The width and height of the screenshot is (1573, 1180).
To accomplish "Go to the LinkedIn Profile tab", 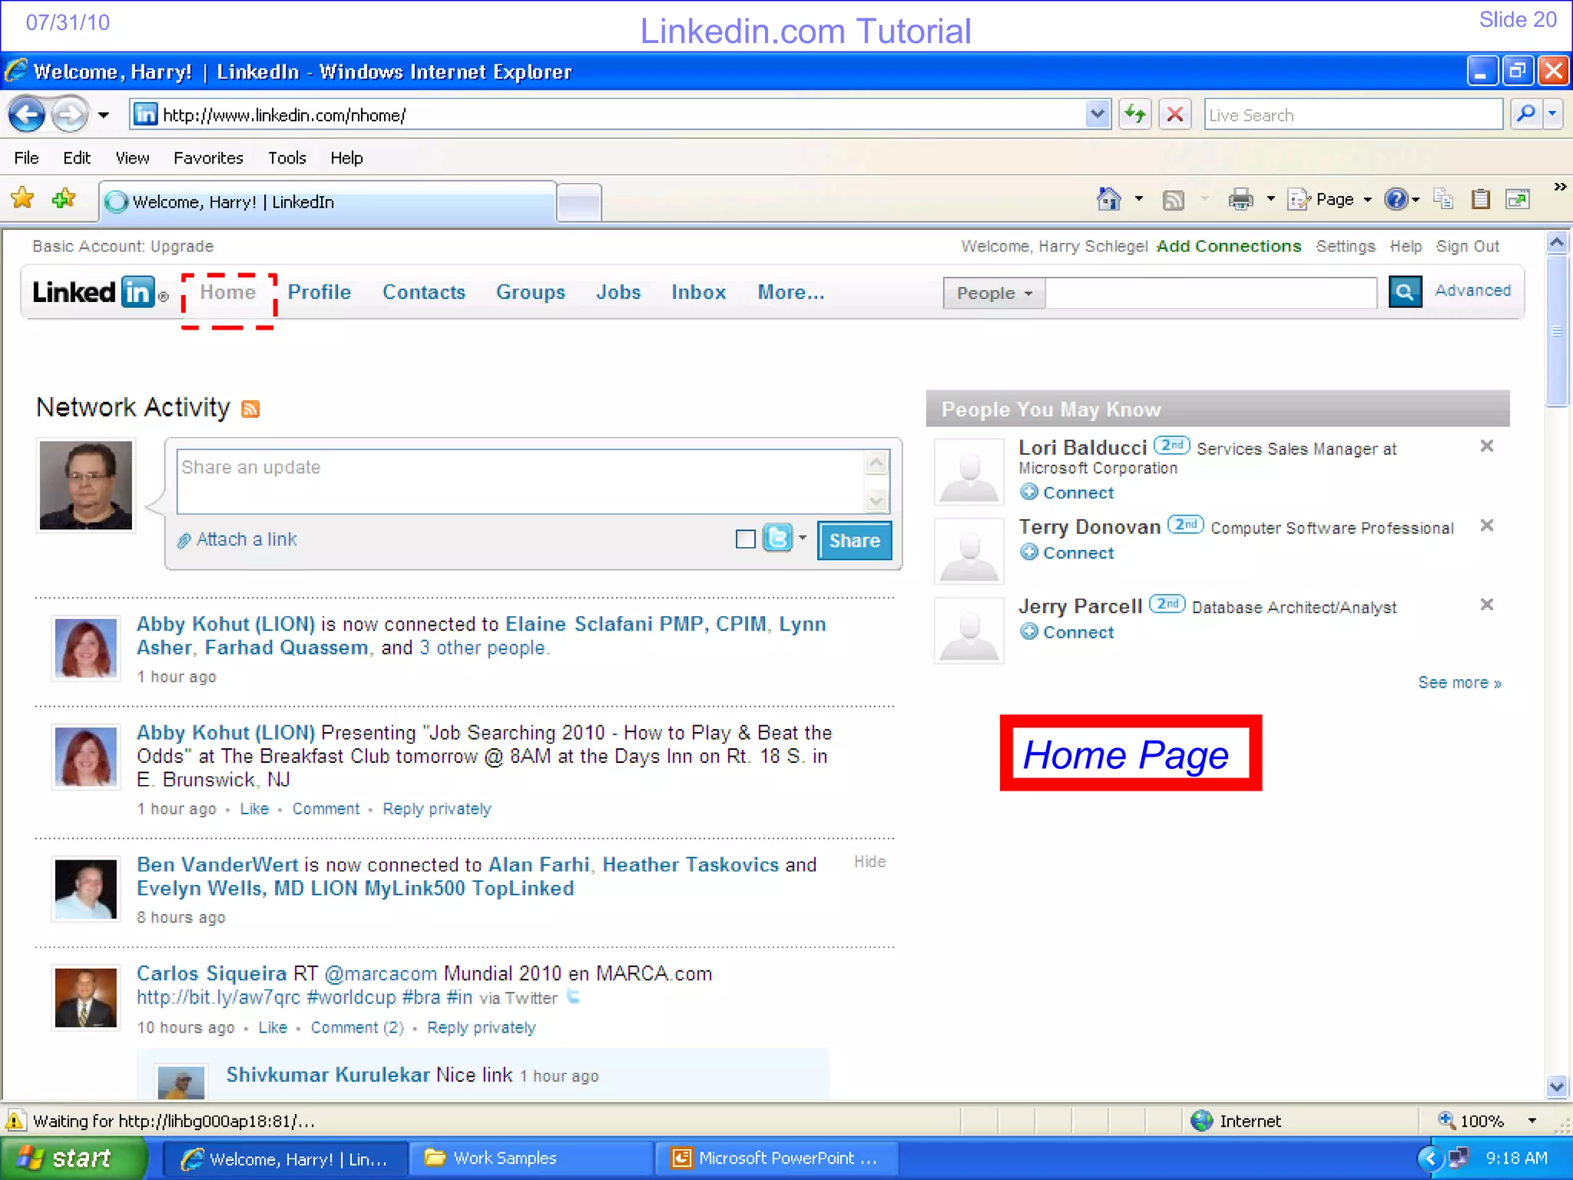I will [x=320, y=293].
